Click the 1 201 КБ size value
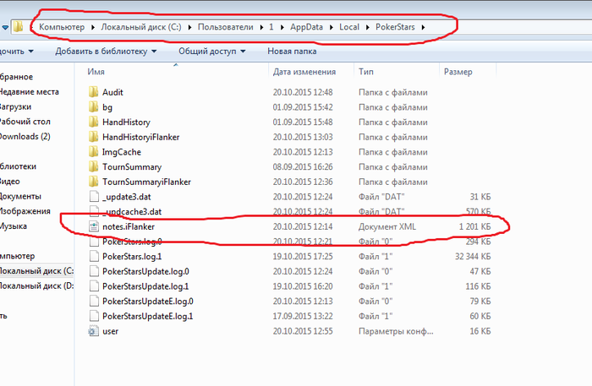The width and height of the screenshot is (592, 386). 474,226
